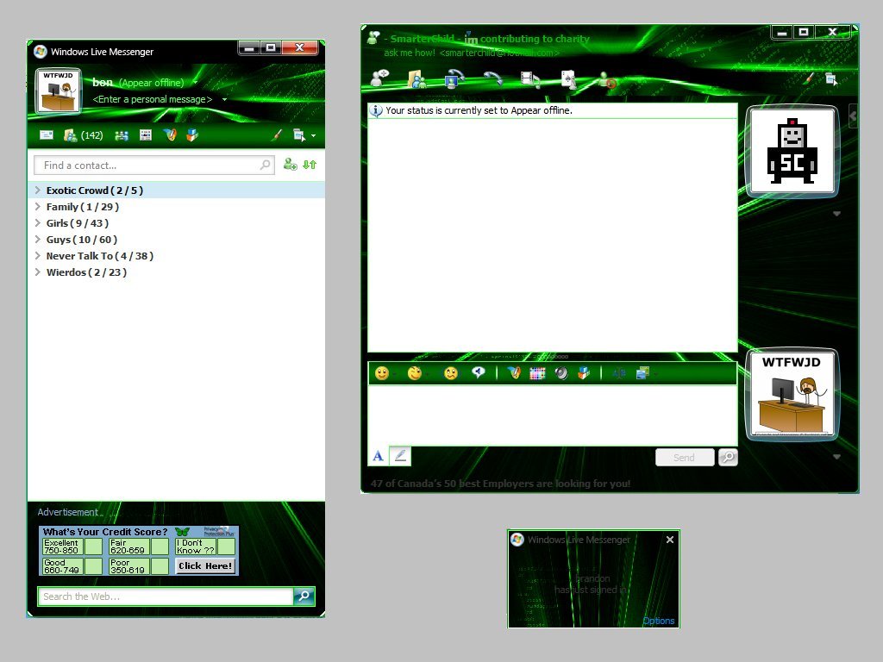
Task: Click the Canada's 50 best Employers ad link
Action: 501,484
